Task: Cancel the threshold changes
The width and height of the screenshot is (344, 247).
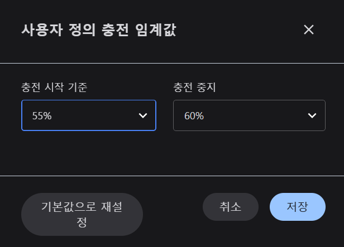Action: tap(230, 207)
